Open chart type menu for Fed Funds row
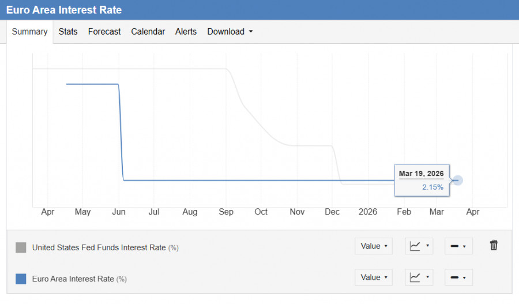This screenshot has height=304, width=519. point(419,246)
